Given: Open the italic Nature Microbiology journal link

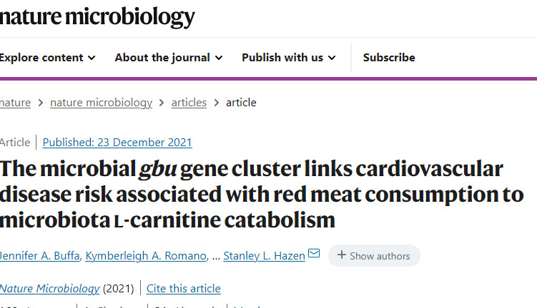Looking at the screenshot, I should point(49,289).
